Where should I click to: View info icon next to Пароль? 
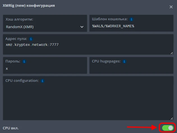click(x=24, y=61)
